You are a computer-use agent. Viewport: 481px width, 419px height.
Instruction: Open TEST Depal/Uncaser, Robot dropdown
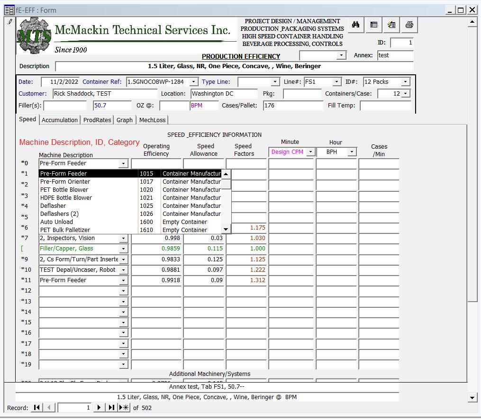click(x=123, y=270)
